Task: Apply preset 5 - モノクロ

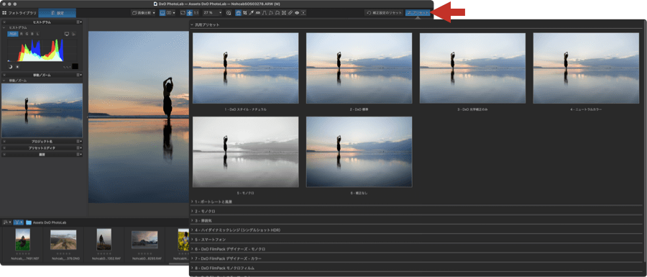Action: click(x=246, y=152)
